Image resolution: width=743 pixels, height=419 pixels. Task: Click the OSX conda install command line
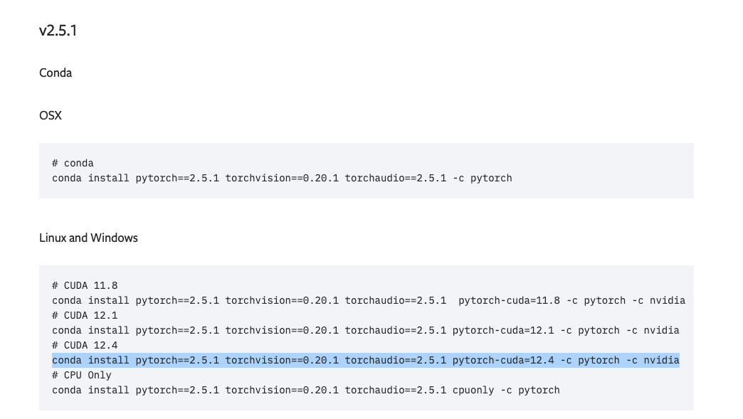pyautogui.click(x=282, y=179)
